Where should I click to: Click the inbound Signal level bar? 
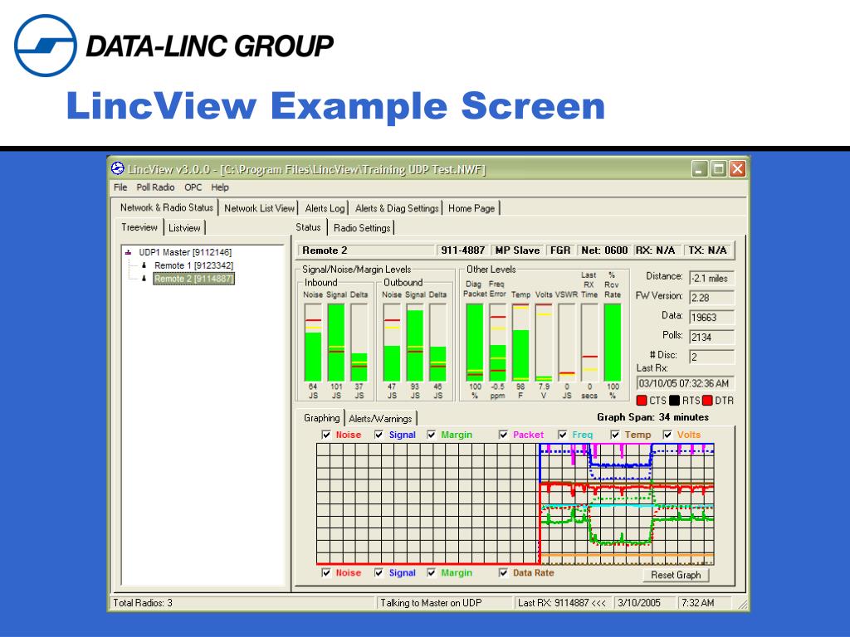[x=336, y=342]
